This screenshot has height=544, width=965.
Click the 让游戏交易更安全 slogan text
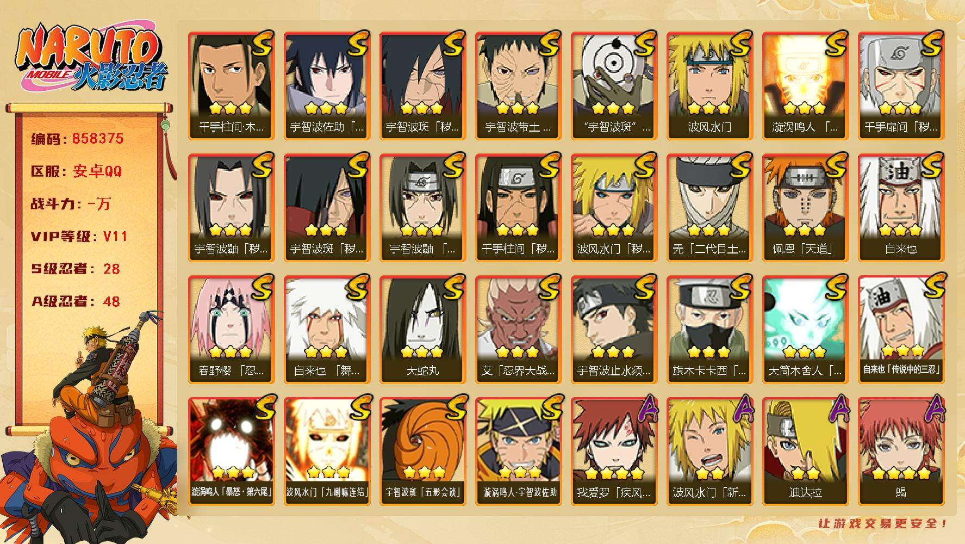883,524
